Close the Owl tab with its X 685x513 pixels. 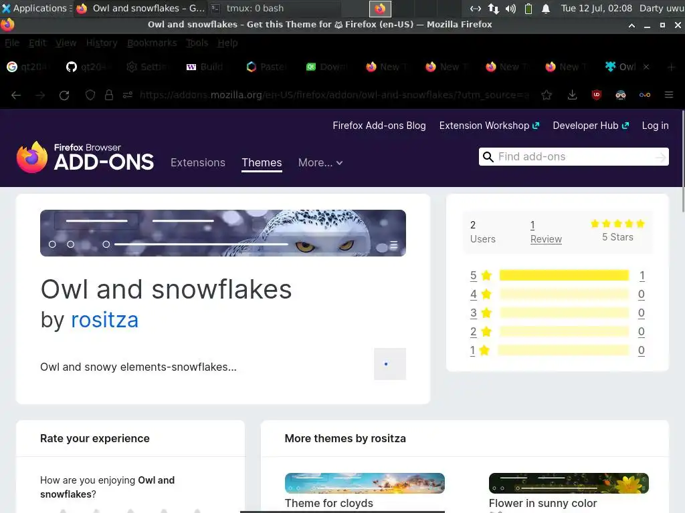(x=646, y=67)
